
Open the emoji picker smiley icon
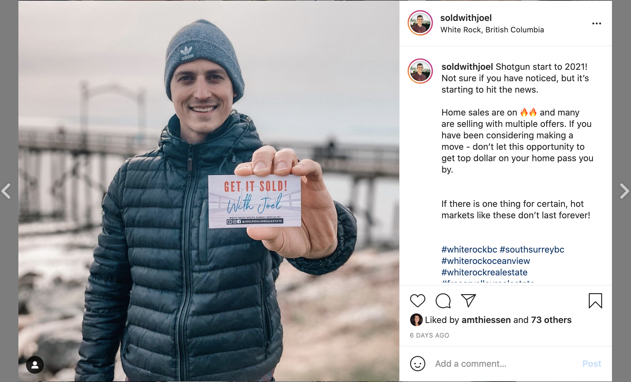[x=417, y=363]
